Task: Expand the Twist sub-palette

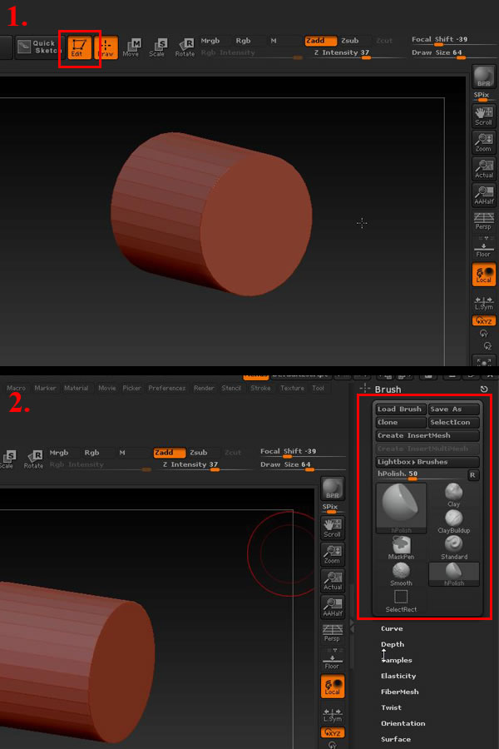Action: (391, 707)
